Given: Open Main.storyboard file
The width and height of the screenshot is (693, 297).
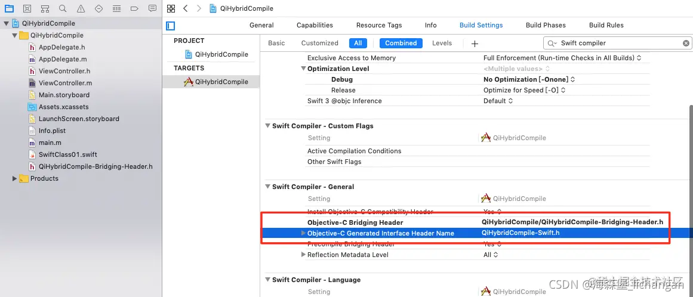Looking at the screenshot, I should click(x=64, y=95).
